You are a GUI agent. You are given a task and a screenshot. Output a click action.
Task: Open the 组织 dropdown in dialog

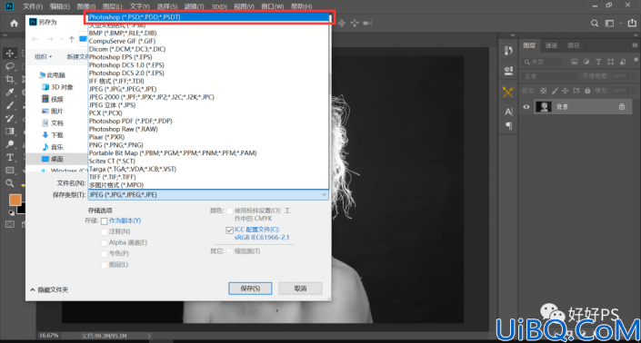43,56
